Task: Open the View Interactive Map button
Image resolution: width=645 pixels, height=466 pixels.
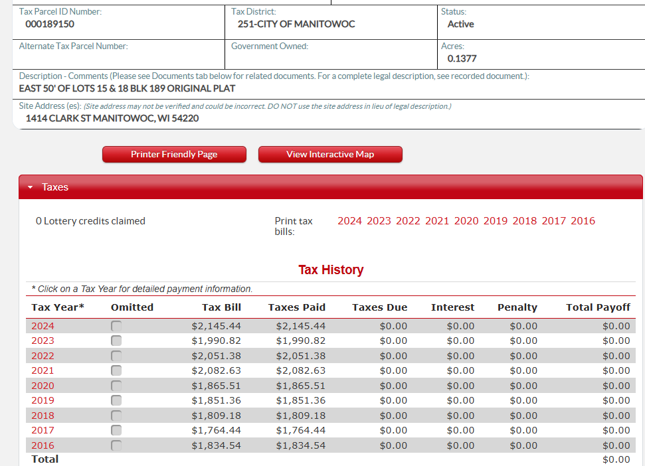Action: [330, 154]
